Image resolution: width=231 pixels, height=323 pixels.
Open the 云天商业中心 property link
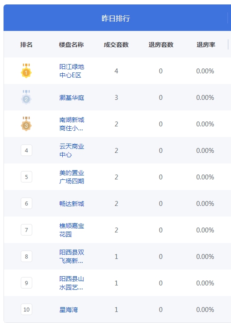coord(72,150)
